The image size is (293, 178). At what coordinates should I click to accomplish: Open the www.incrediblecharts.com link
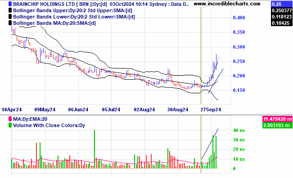(x=227, y=4)
